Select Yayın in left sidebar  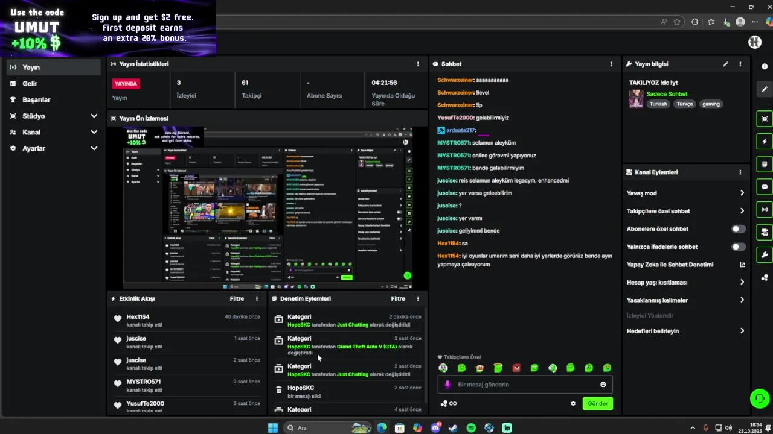(54, 68)
